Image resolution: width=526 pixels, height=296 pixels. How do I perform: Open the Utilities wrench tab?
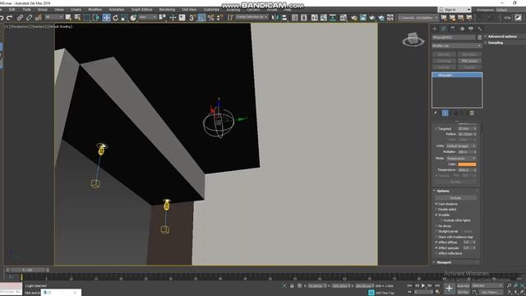click(x=480, y=29)
